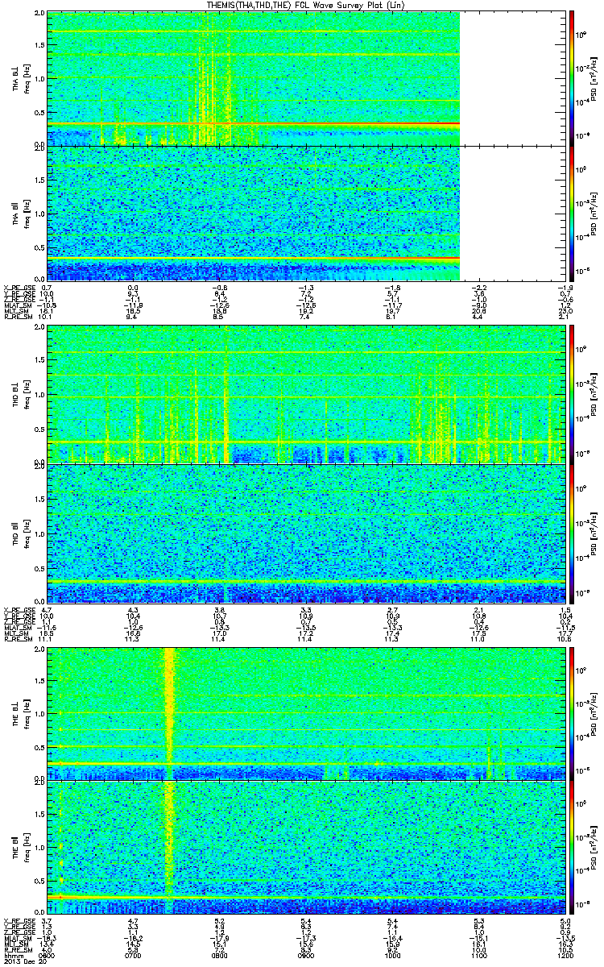604x967 pixels.
Task: Click the 0600 time tick label
Action: 48,956
